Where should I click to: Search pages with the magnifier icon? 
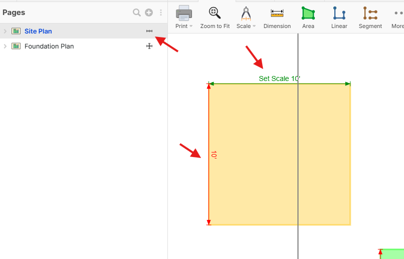tap(136, 12)
